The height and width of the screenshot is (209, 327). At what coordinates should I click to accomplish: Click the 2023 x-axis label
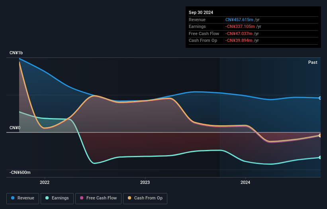click(x=145, y=182)
